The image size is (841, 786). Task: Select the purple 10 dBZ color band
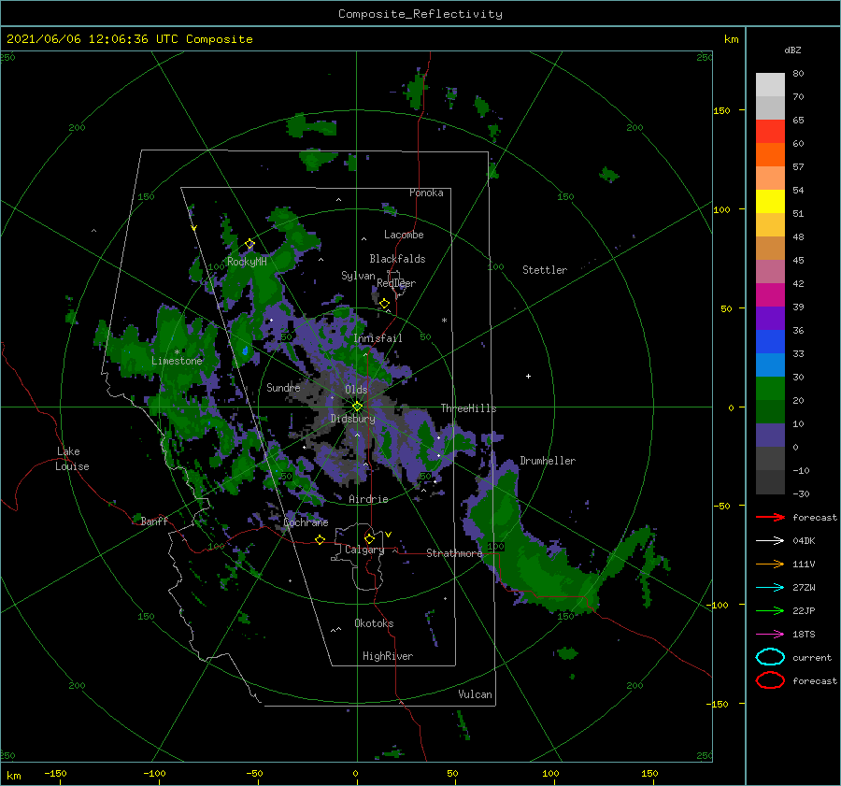coord(770,436)
